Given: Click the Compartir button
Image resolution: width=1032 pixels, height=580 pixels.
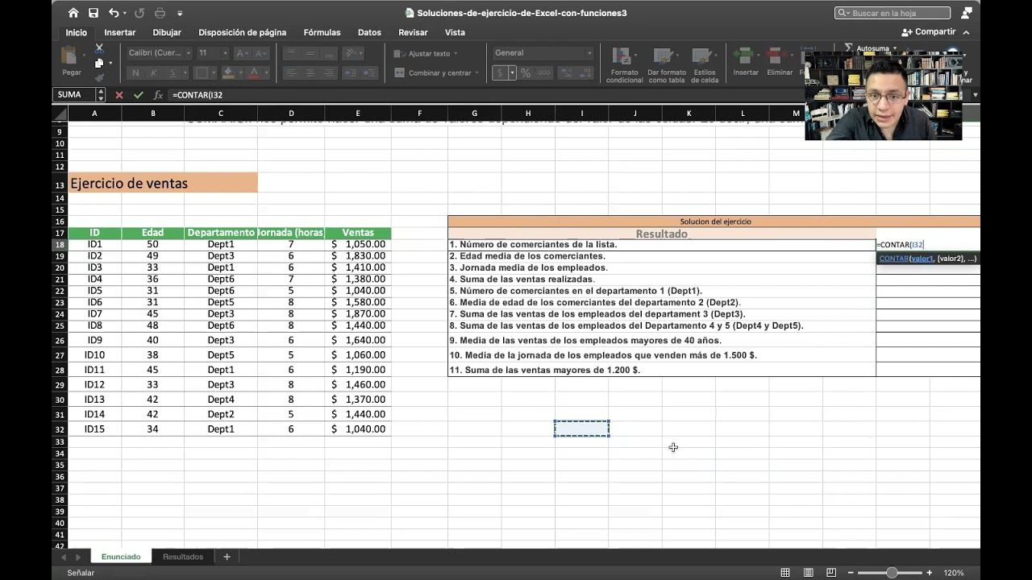Looking at the screenshot, I should [x=929, y=32].
